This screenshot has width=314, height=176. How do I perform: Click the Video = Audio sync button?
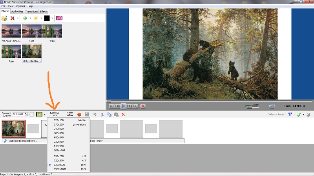tap(276, 114)
